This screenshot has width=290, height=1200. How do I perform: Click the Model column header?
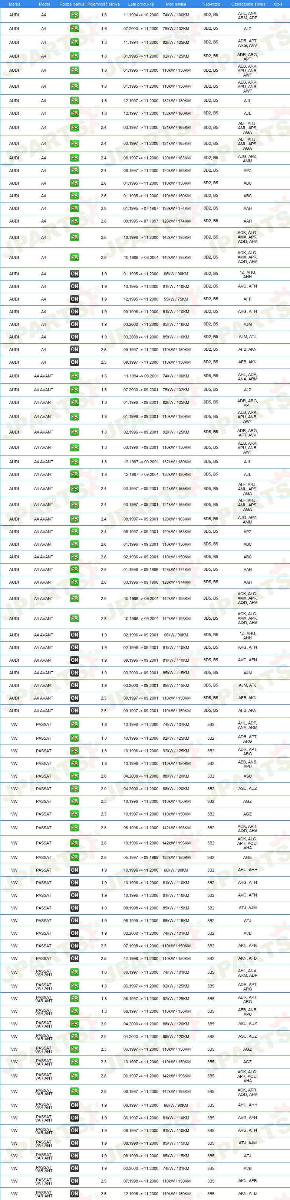click(x=44, y=4)
